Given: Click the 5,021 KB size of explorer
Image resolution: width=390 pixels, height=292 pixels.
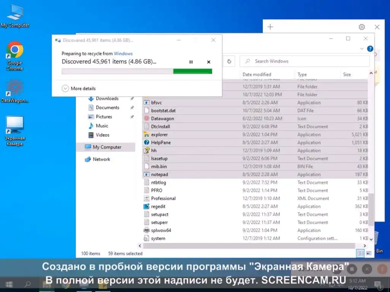Looking at the screenshot, I should (360, 135).
